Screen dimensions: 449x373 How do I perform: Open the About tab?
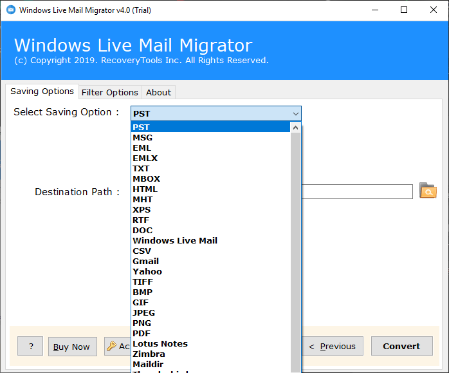[x=158, y=92]
